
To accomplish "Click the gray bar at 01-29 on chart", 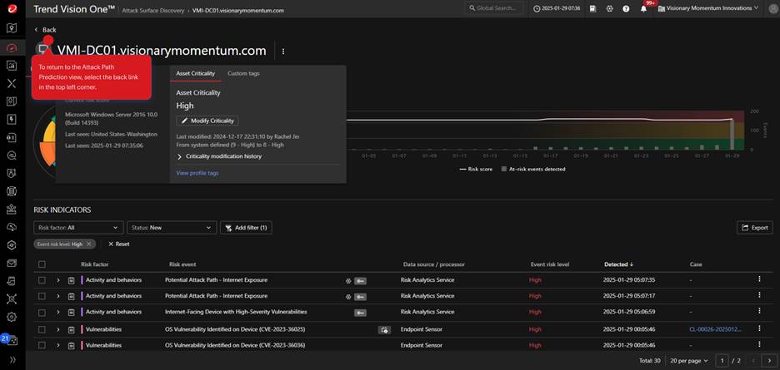I will 732,134.
